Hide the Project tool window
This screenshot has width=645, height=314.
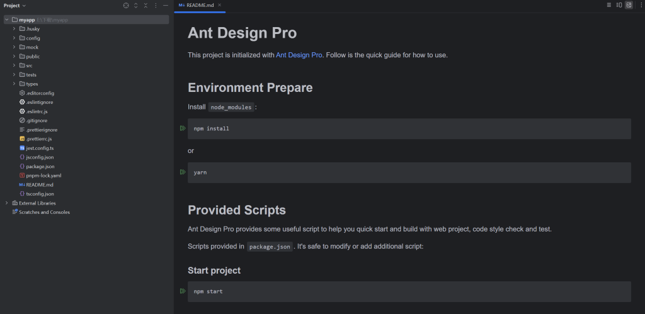click(166, 5)
